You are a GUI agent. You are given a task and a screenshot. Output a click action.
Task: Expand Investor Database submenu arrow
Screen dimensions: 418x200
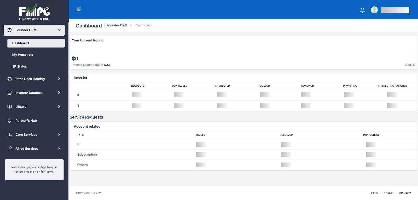(59, 93)
